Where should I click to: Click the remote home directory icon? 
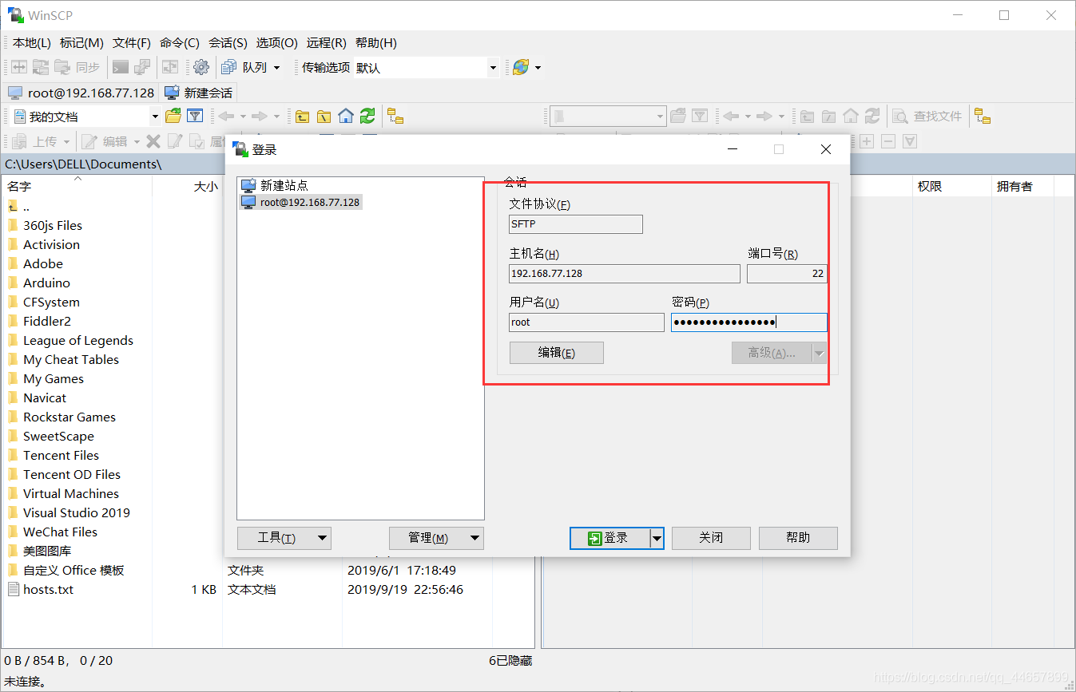851,117
